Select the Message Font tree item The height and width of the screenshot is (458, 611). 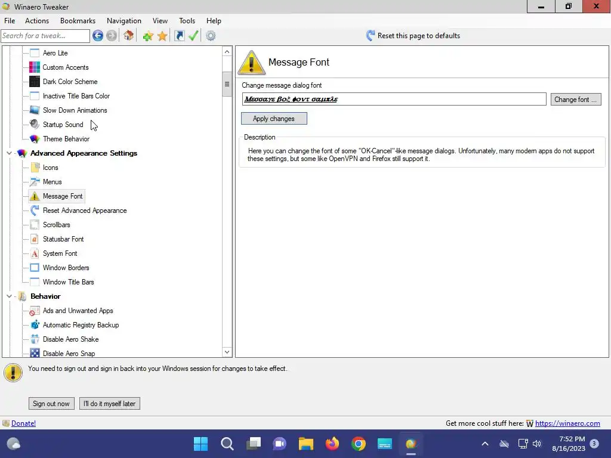63,196
